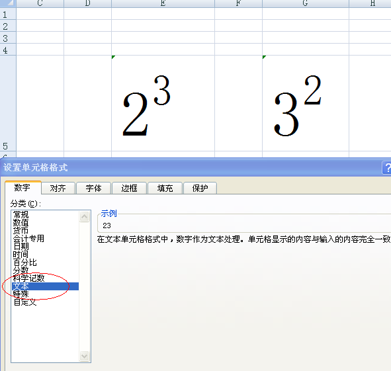Screen dimensions: 391x371
Task: Select row header 1
Action: click(x=8, y=14)
